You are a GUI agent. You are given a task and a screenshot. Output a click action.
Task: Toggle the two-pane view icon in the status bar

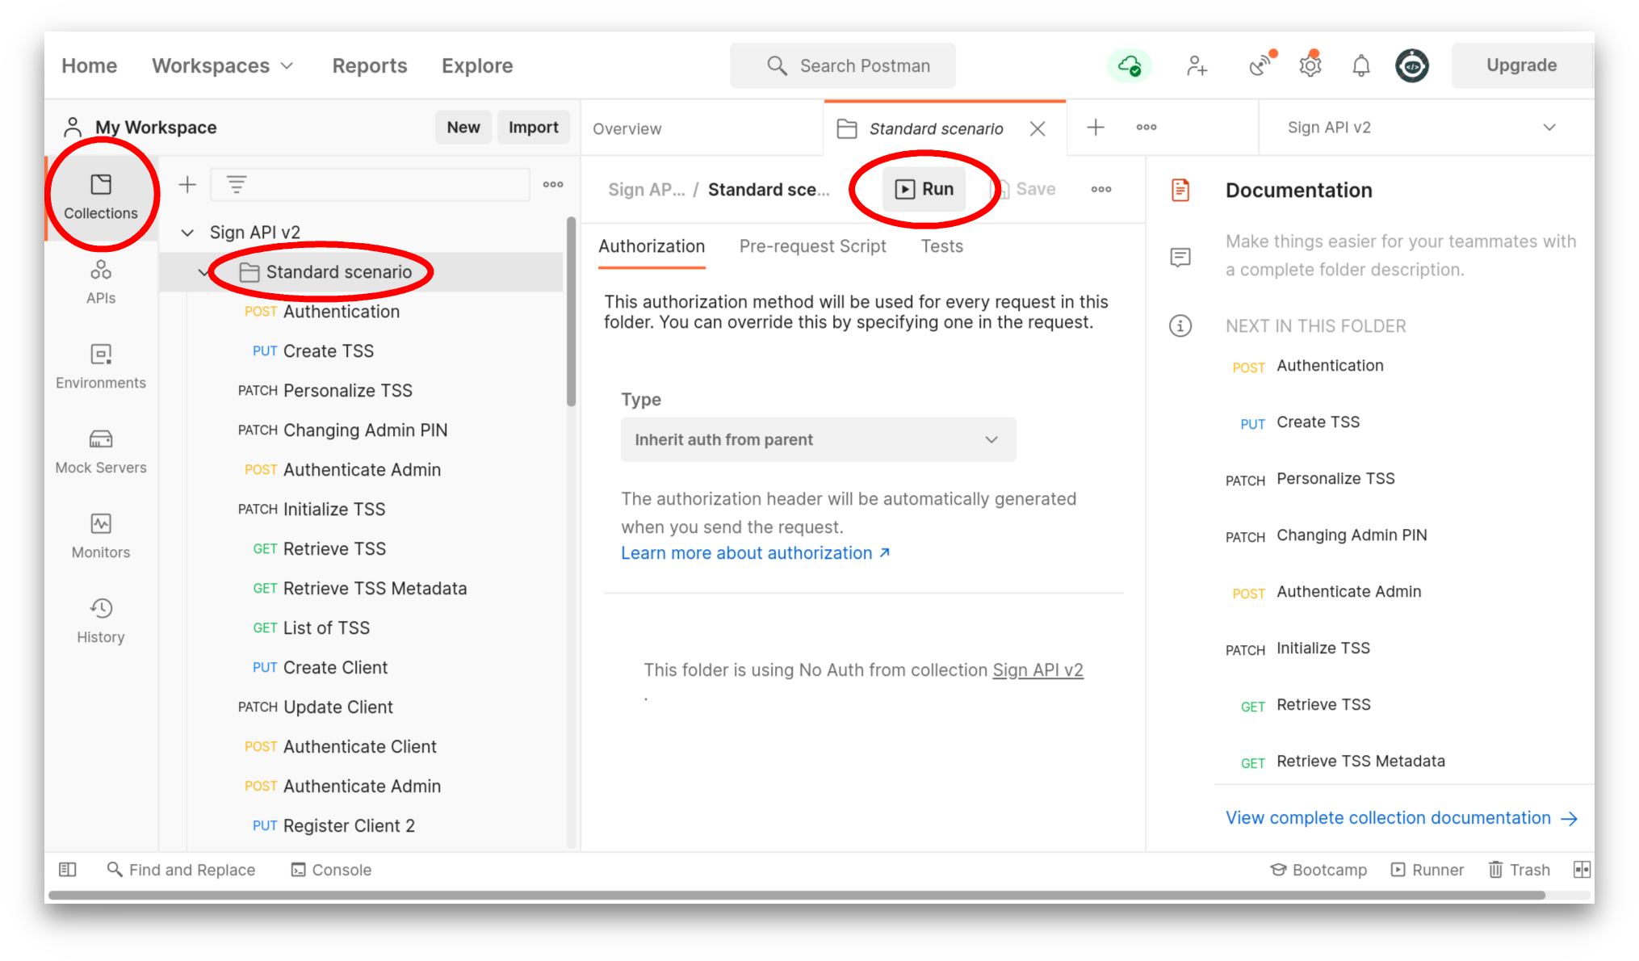(x=1582, y=870)
